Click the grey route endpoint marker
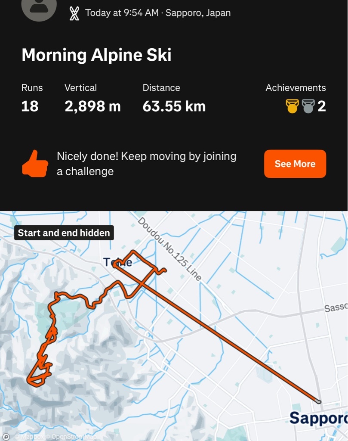The width and height of the screenshot is (348, 441). 318,401
